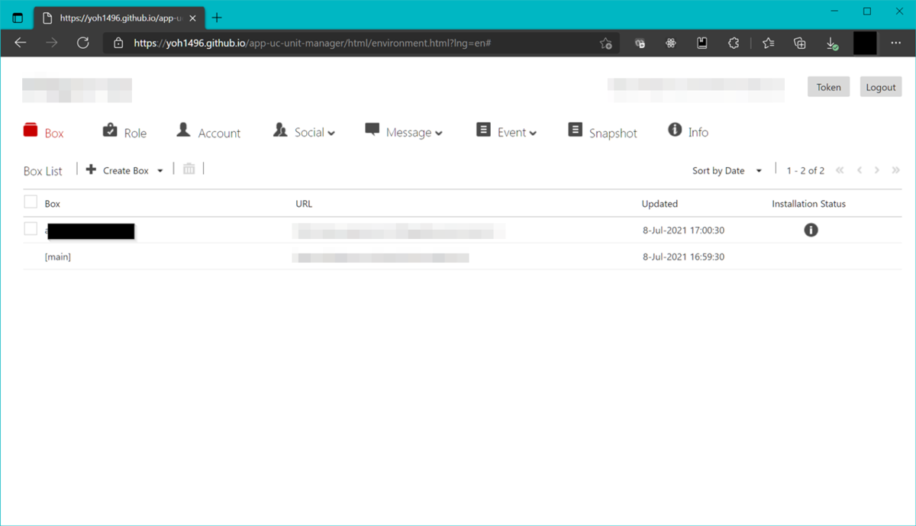Screen dimensions: 916x526
Task: Click the URL column header
Action: pyautogui.click(x=304, y=204)
